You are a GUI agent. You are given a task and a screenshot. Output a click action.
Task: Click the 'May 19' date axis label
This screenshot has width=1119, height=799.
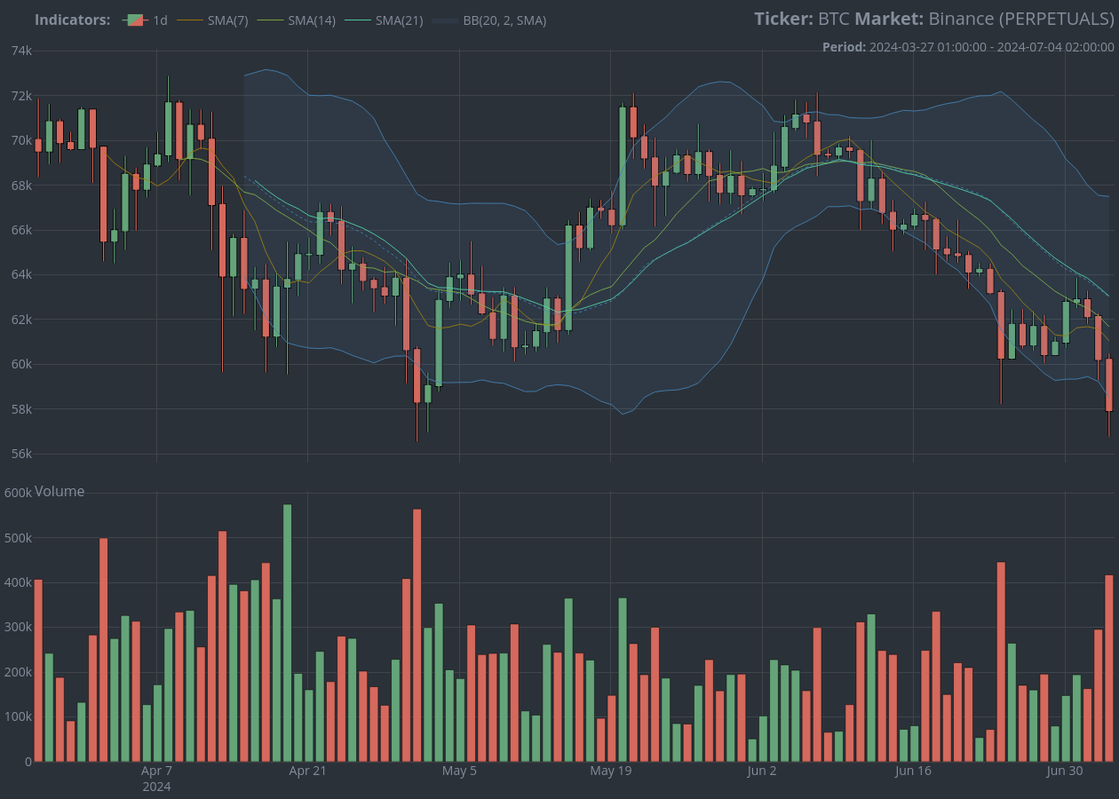tap(611, 771)
